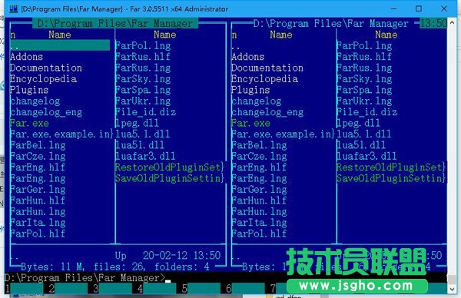Click the scrollbar up arrow

[453, 22]
